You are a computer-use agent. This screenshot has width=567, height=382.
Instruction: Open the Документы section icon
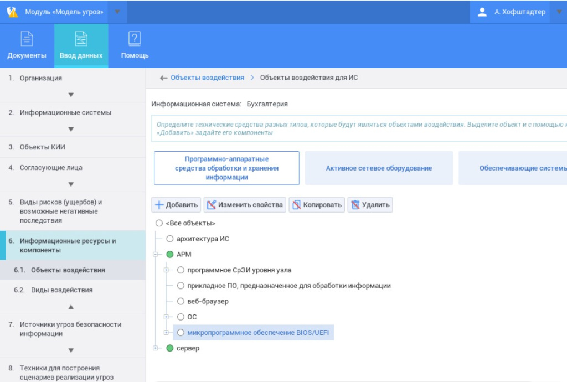click(27, 38)
